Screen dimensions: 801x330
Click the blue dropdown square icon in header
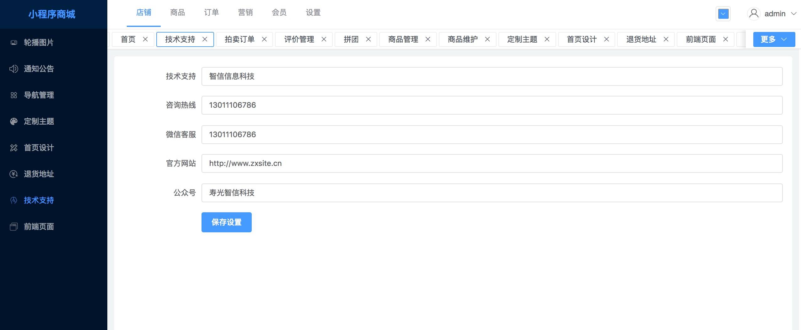tap(723, 14)
